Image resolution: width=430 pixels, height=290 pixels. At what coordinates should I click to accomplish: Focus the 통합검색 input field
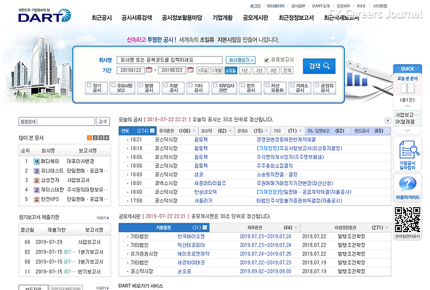coord(57,121)
